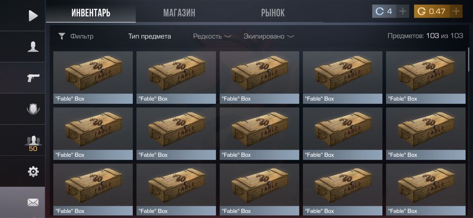The height and width of the screenshot is (218, 473).
Task: Open the friends group icon showing 50
Action: click(x=33, y=143)
